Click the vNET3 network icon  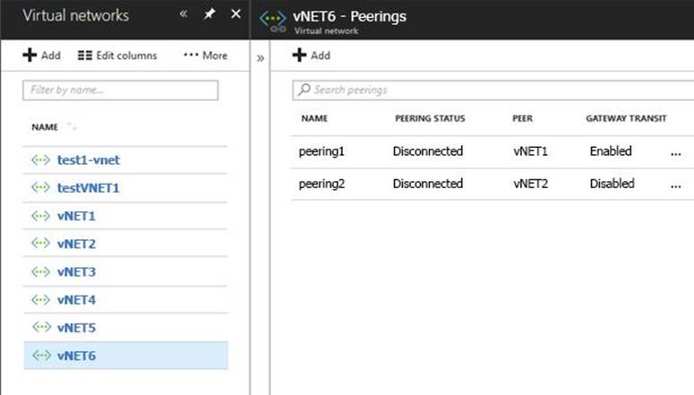[40, 271]
